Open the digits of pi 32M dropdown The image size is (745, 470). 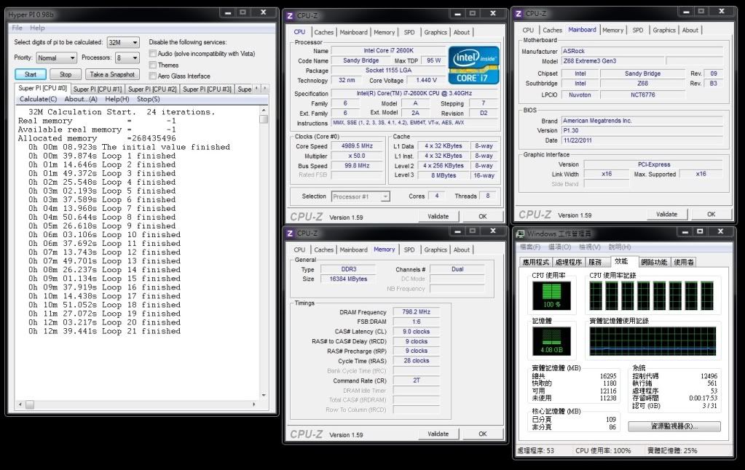(x=123, y=43)
